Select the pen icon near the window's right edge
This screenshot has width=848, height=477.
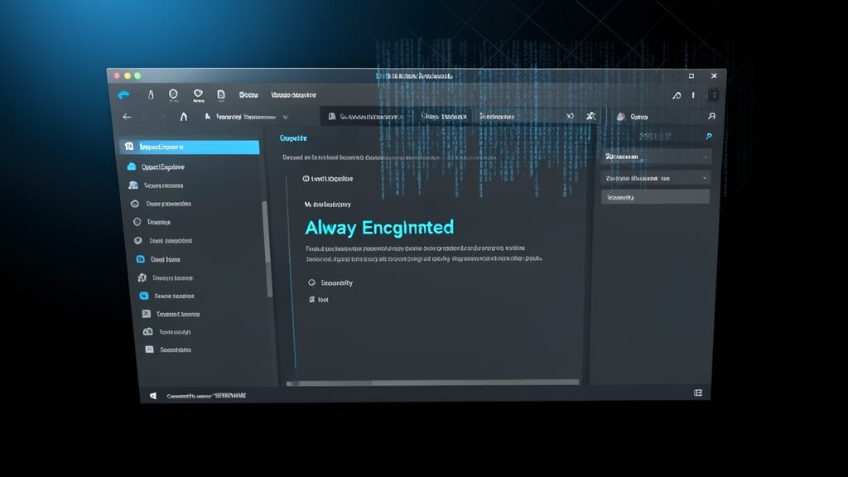(677, 95)
